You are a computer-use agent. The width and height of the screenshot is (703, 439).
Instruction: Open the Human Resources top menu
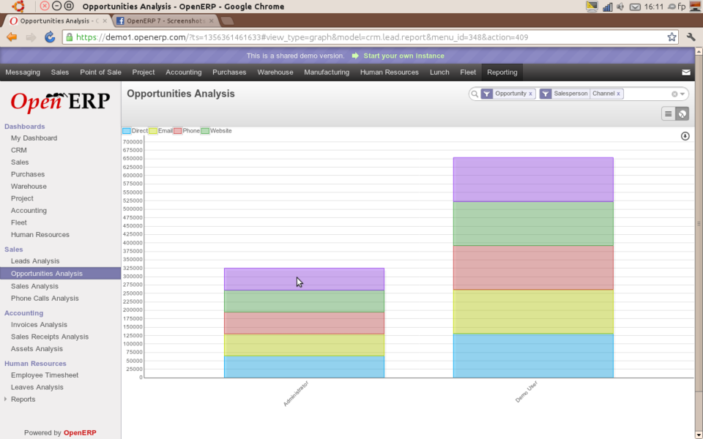point(389,72)
